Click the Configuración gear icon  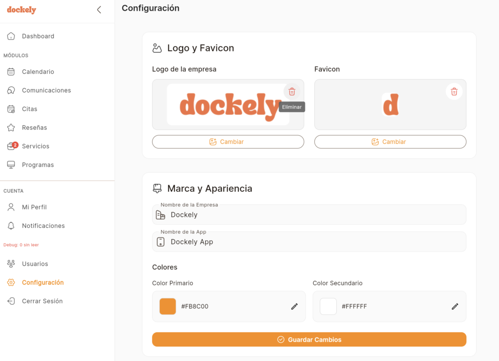(11, 282)
